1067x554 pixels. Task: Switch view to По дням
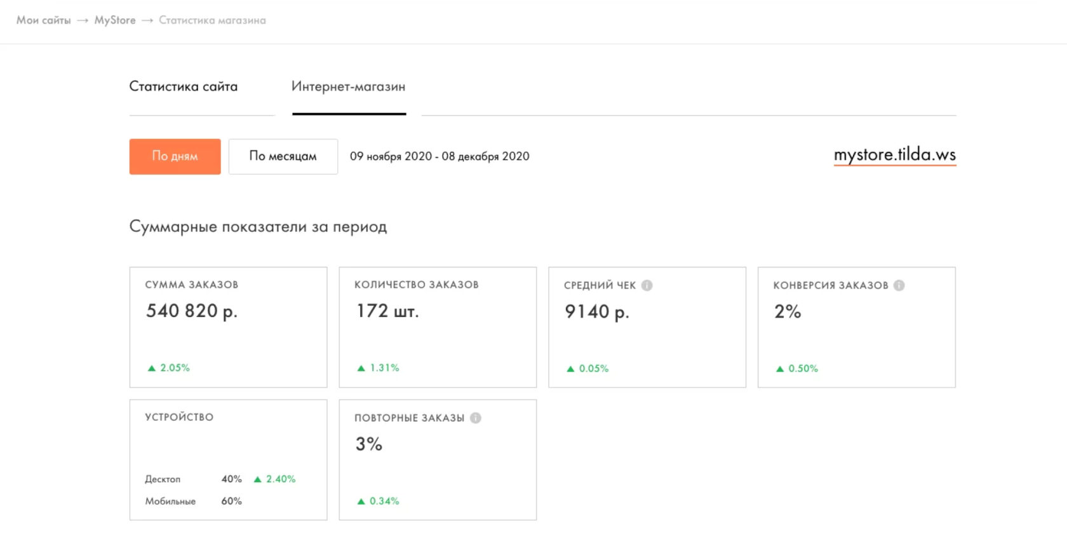click(175, 156)
